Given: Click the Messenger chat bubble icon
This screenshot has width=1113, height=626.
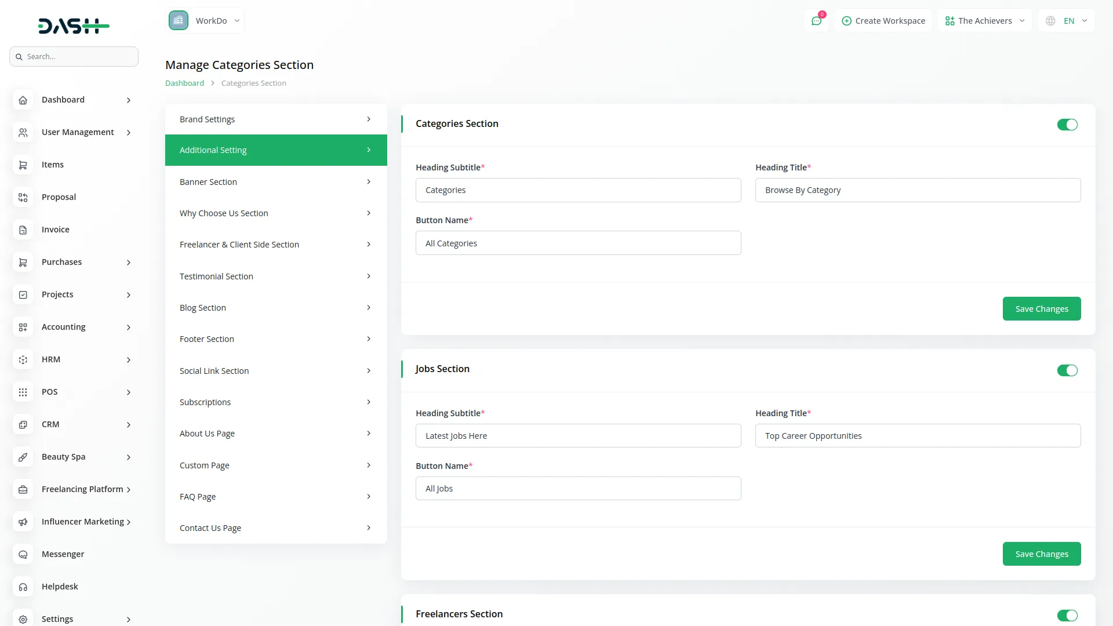Looking at the screenshot, I should pos(23,554).
